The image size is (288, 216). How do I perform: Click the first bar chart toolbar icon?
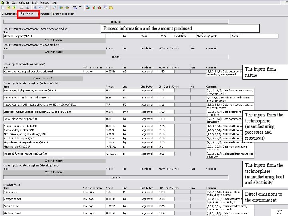[94, 8]
